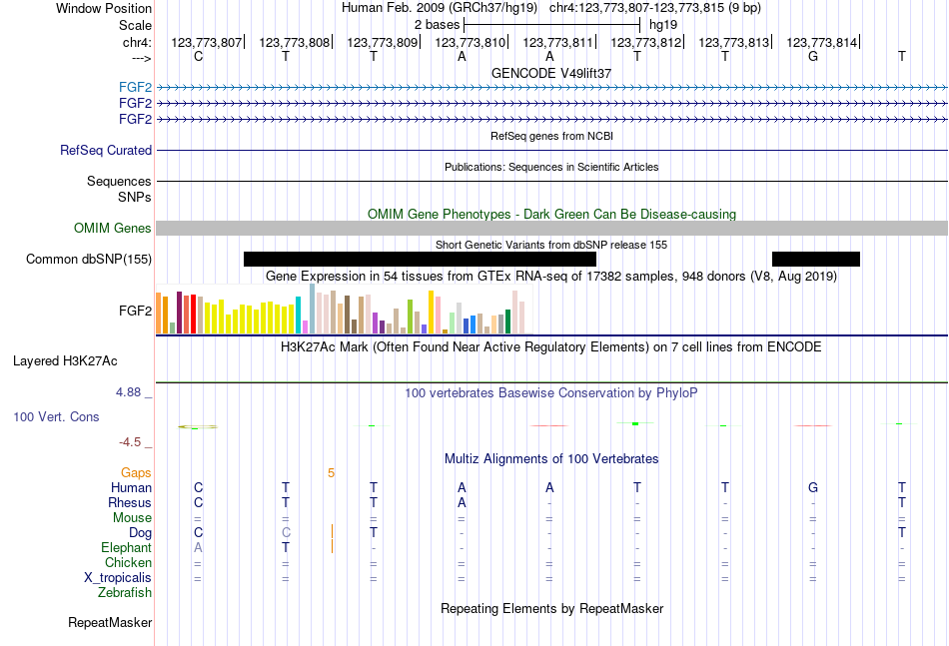Select the Dog species row label

(141, 533)
